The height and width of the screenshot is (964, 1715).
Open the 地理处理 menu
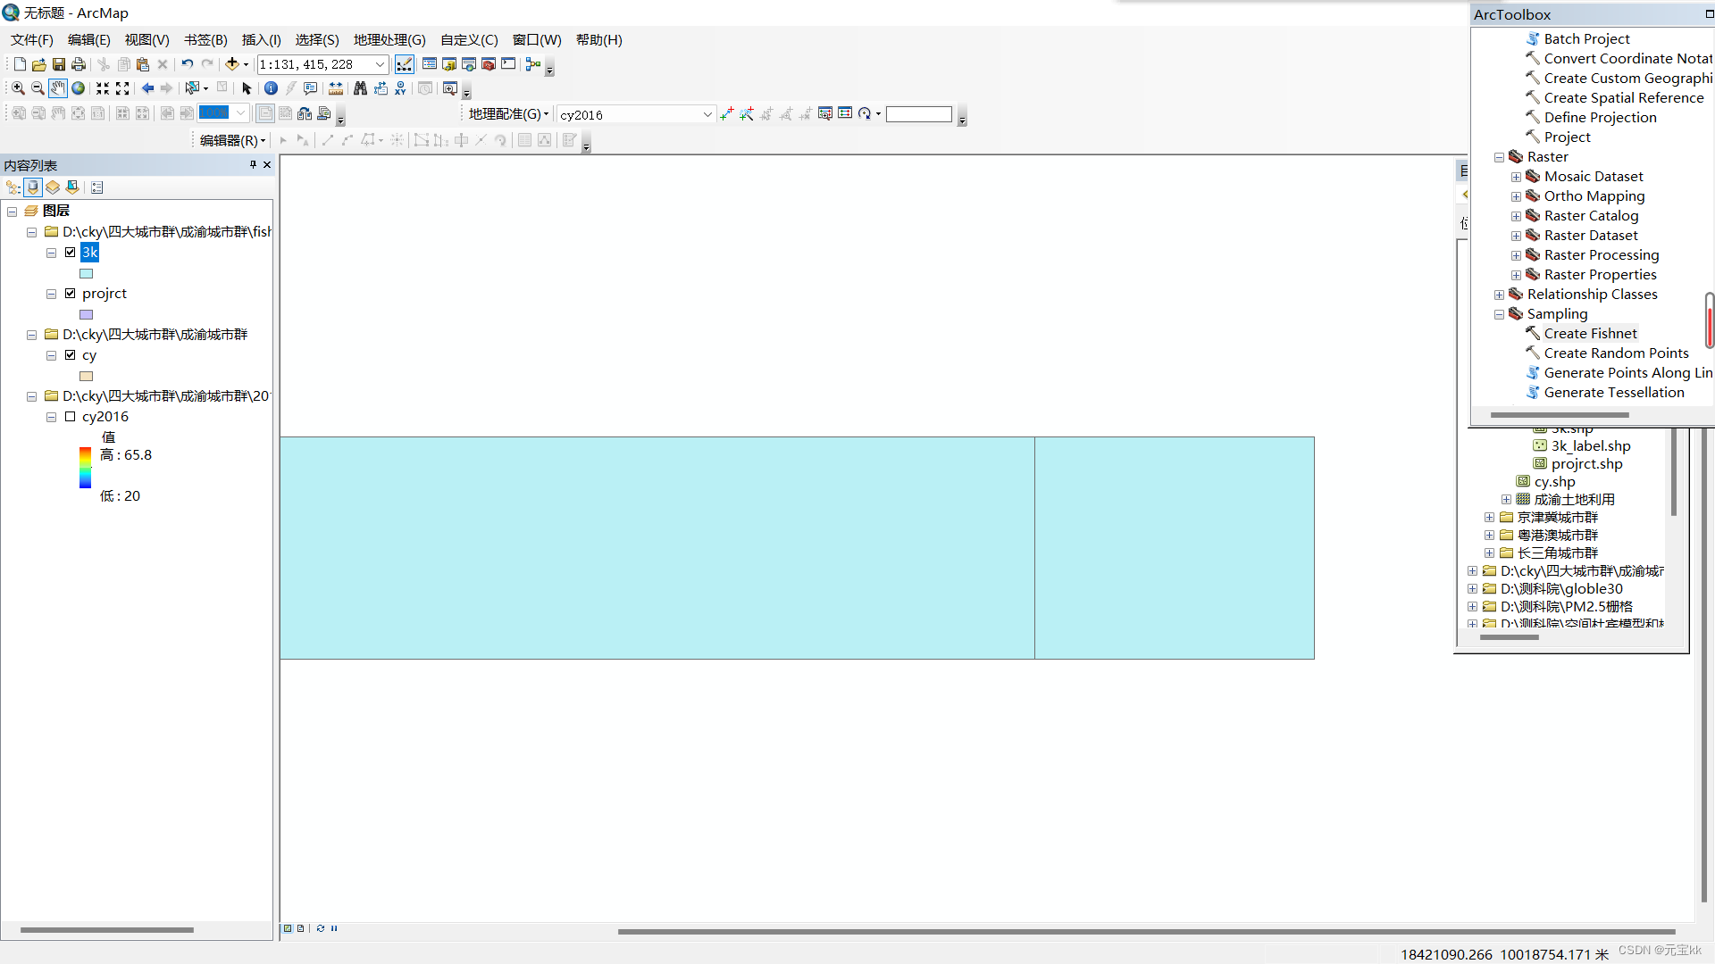(x=387, y=39)
